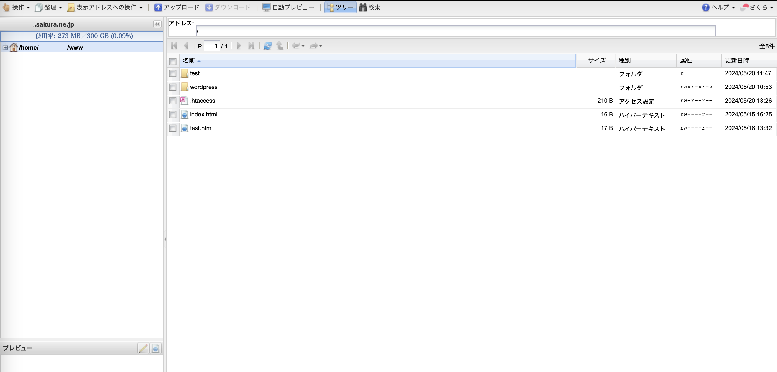
Task: Click the ヘルプ question mark icon
Action: click(706, 7)
